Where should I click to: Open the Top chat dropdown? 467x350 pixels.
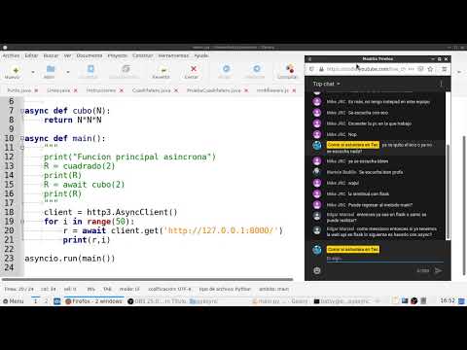click(x=327, y=84)
